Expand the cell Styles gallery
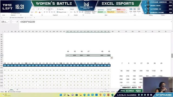Viewport: 173px width, 97px height. [127, 13]
